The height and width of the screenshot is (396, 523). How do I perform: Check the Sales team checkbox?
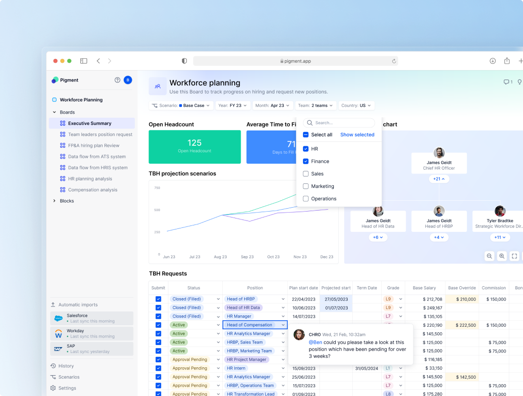coord(306,174)
